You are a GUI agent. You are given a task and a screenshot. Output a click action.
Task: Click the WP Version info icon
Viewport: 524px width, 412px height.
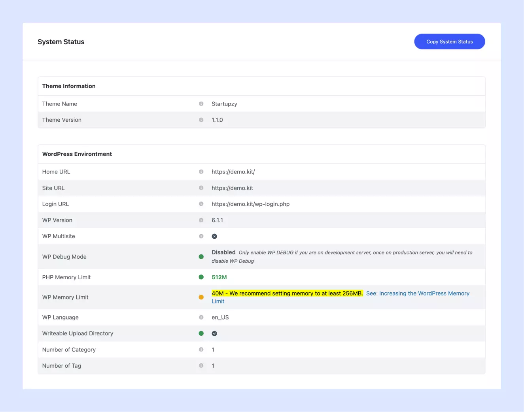pos(201,220)
